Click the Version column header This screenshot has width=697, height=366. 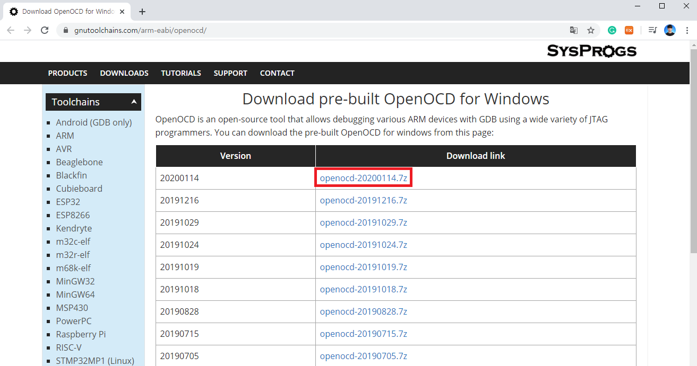236,156
